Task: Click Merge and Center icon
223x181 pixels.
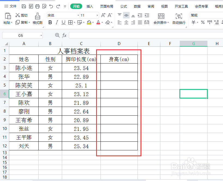Action: (x=161, y=16)
